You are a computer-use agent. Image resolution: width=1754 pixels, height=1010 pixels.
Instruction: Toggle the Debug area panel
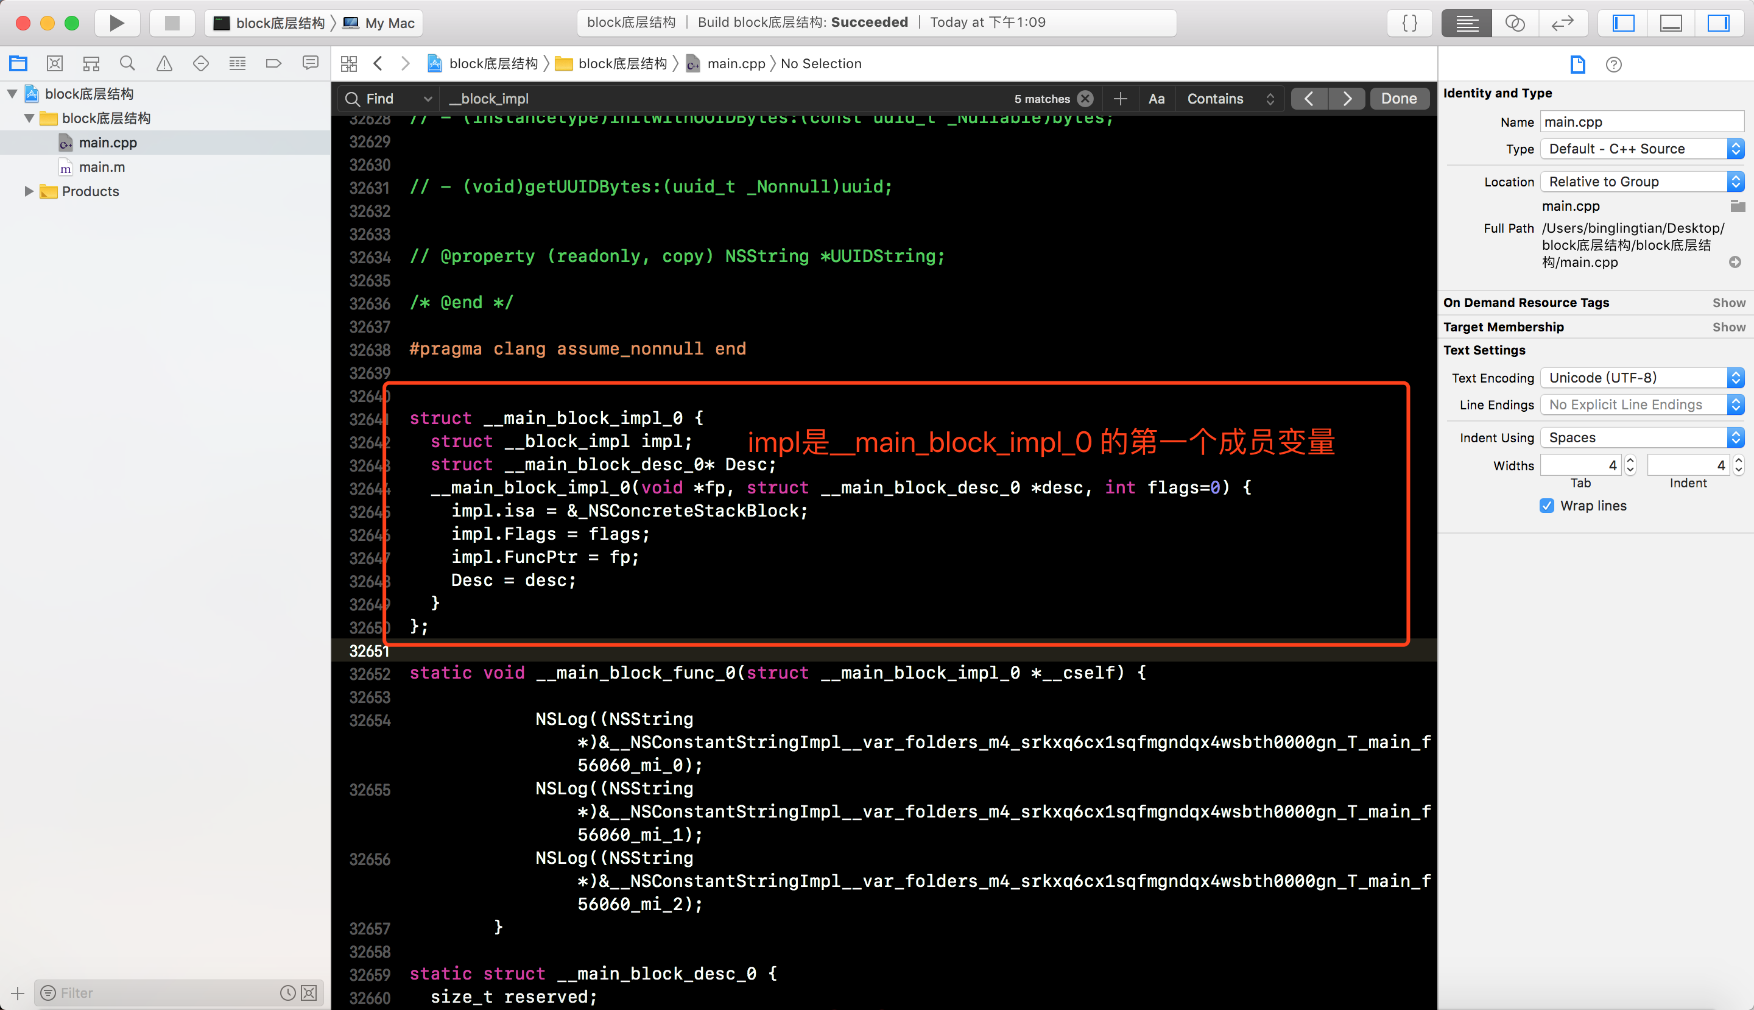click(x=1671, y=23)
